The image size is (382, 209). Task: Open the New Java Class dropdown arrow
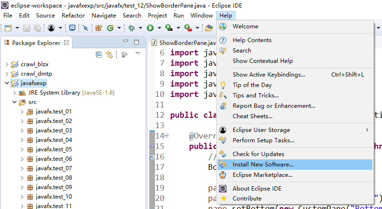[119, 28]
